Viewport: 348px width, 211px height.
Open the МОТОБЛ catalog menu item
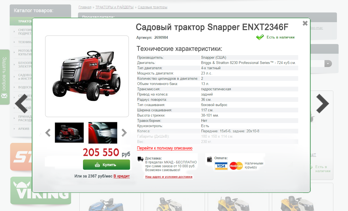(25, 53)
